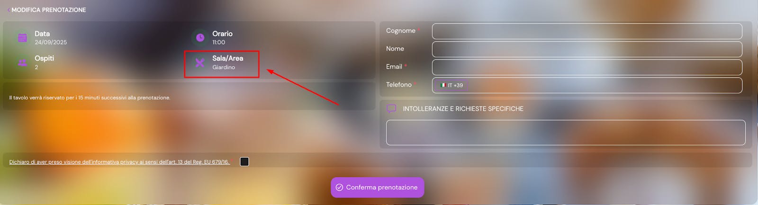
Task: Click the Italian flag icon in Telefono
Action: pos(443,85)
